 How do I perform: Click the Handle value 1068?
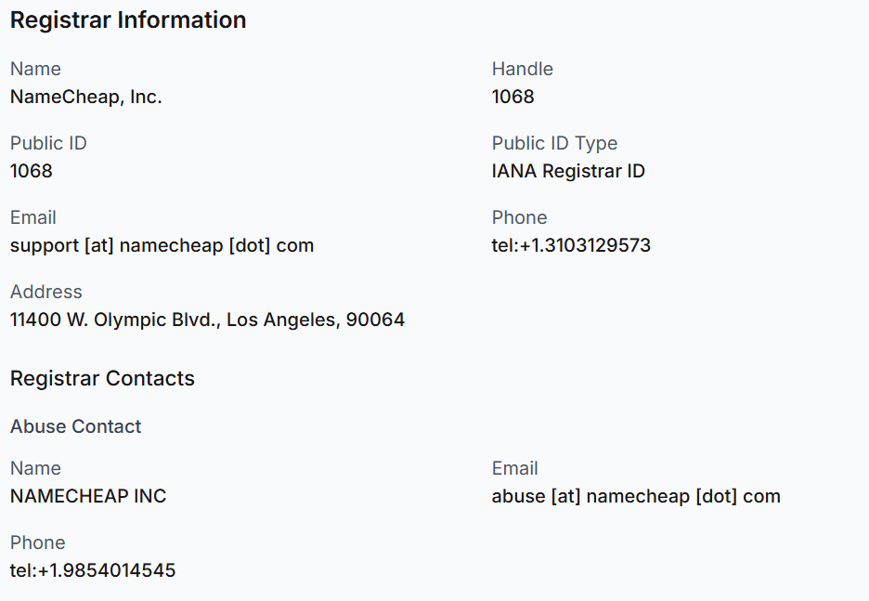[512, 97]
